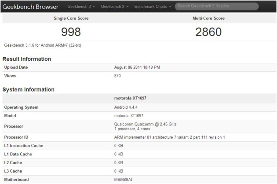
Task: Click the L1 Instruction Cache label
Action: click(x=24, y=146)
